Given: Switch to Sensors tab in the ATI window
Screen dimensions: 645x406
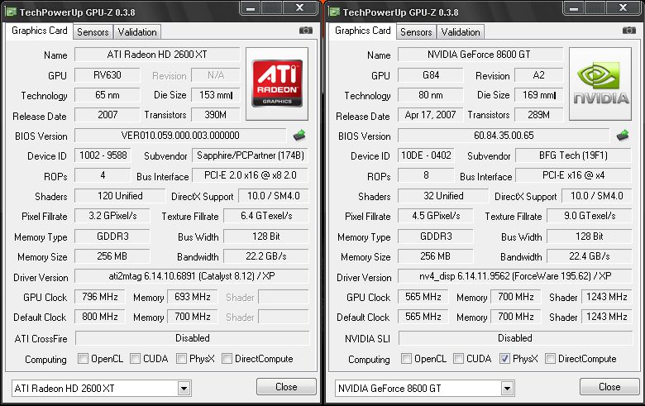Looking at the screenshot, I should click(93, 32).
